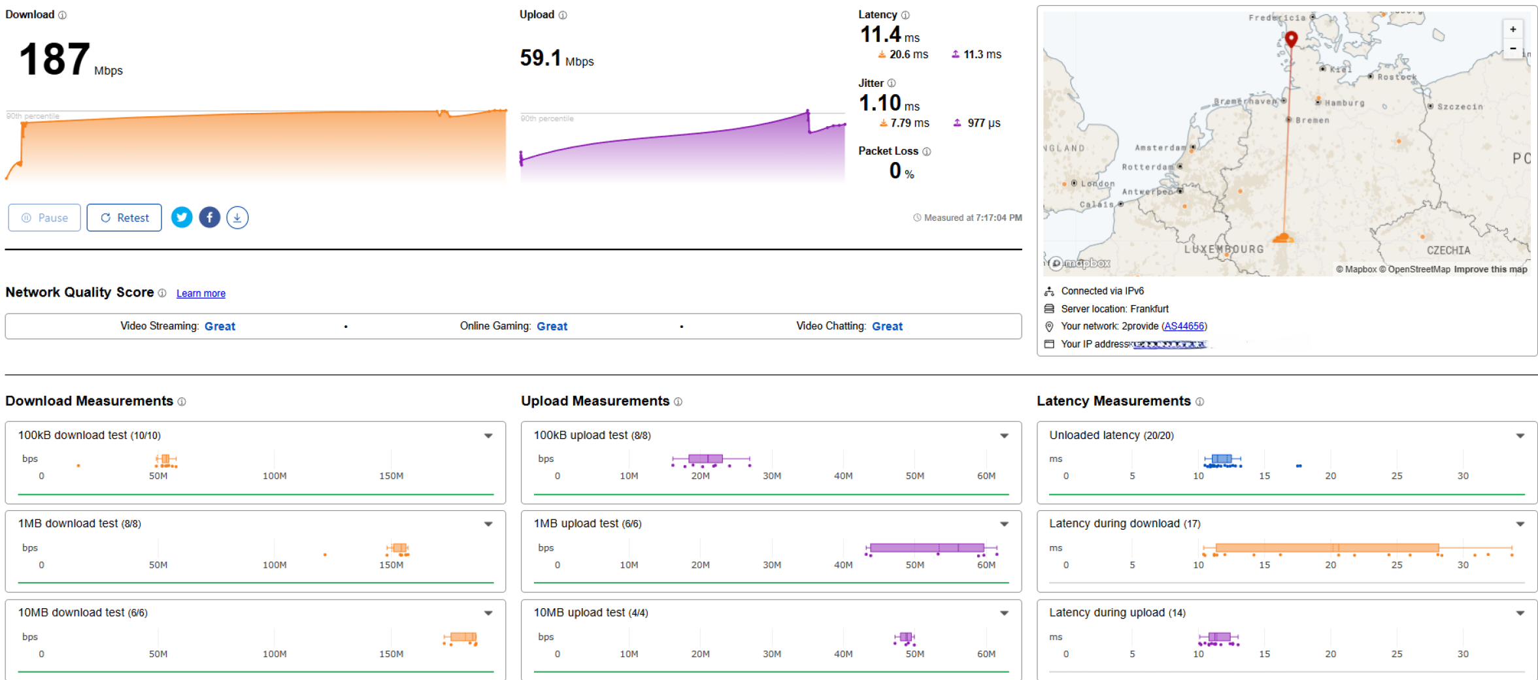Zoom in on the map
This screenshot has width=1538, height=680.
(1513, 29)
